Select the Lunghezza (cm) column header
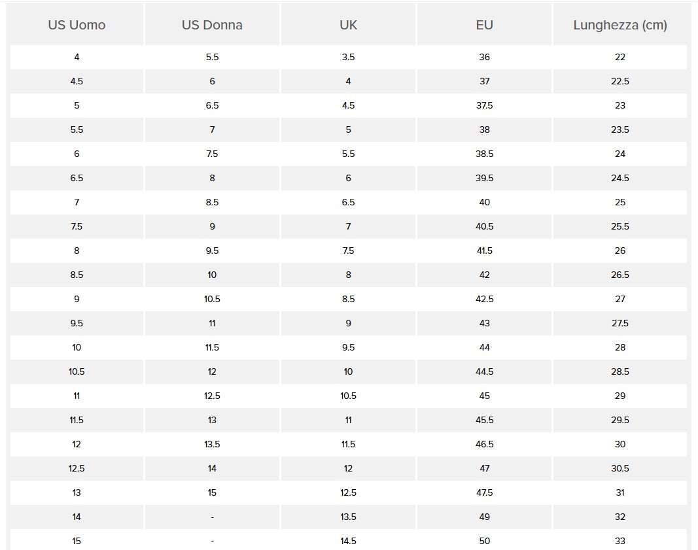Image resolution: width=698 pixels, height=550 pixels. [619, 26]
